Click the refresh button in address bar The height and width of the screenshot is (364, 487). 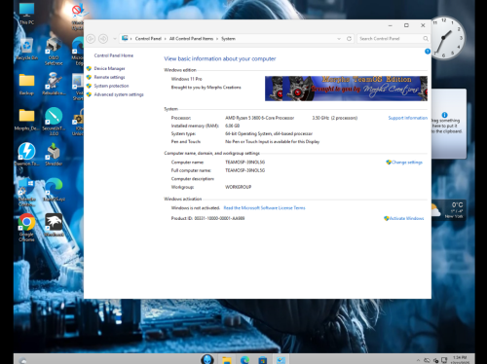pyautogui.click(x=349, y=39)
